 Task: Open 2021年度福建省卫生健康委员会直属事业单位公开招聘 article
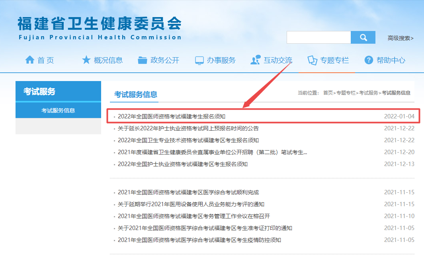212,152
